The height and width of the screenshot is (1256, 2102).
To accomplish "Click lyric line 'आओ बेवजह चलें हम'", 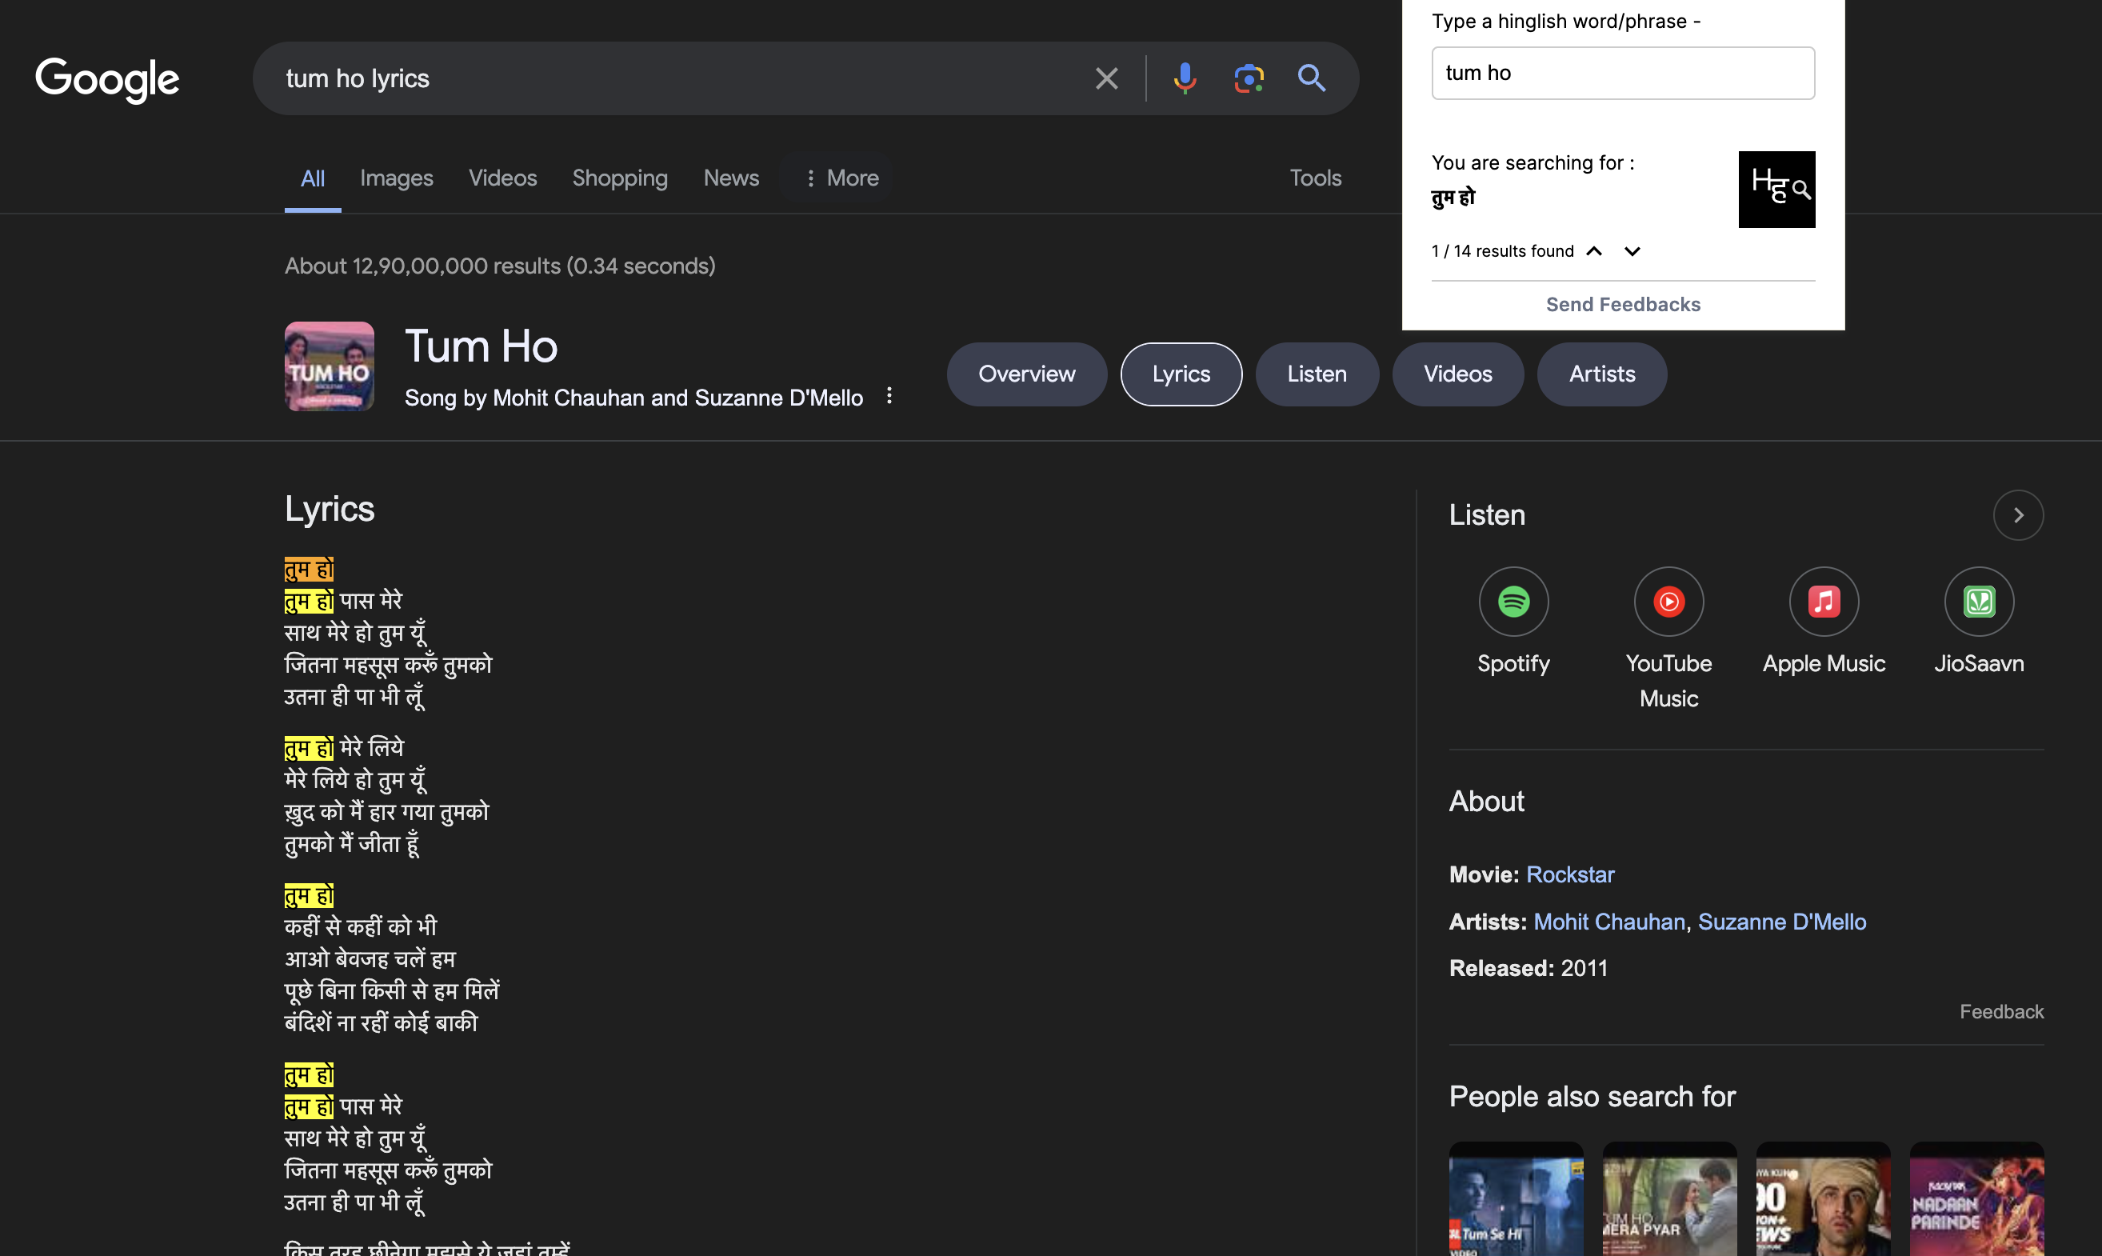I will (x=370, y=959).
